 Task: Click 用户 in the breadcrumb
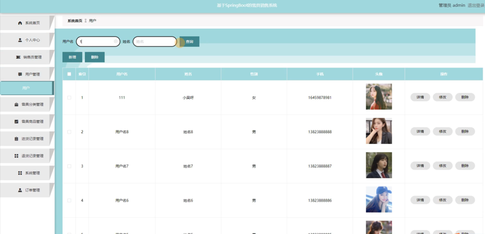click(92, 21)
